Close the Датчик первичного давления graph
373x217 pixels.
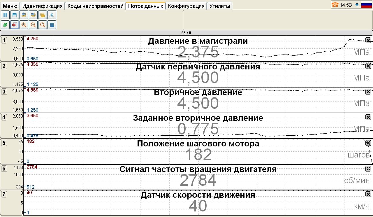click(368, 66)
